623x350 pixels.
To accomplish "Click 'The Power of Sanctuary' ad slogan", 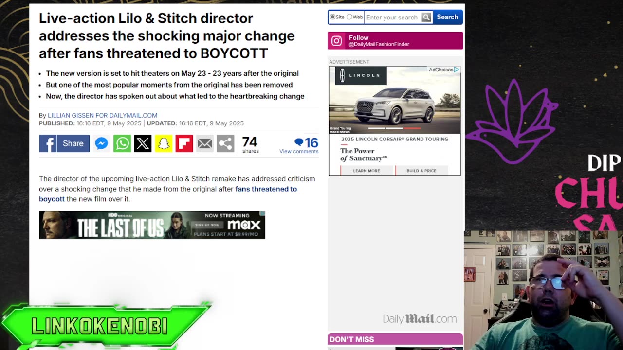I will click(364, 155).
